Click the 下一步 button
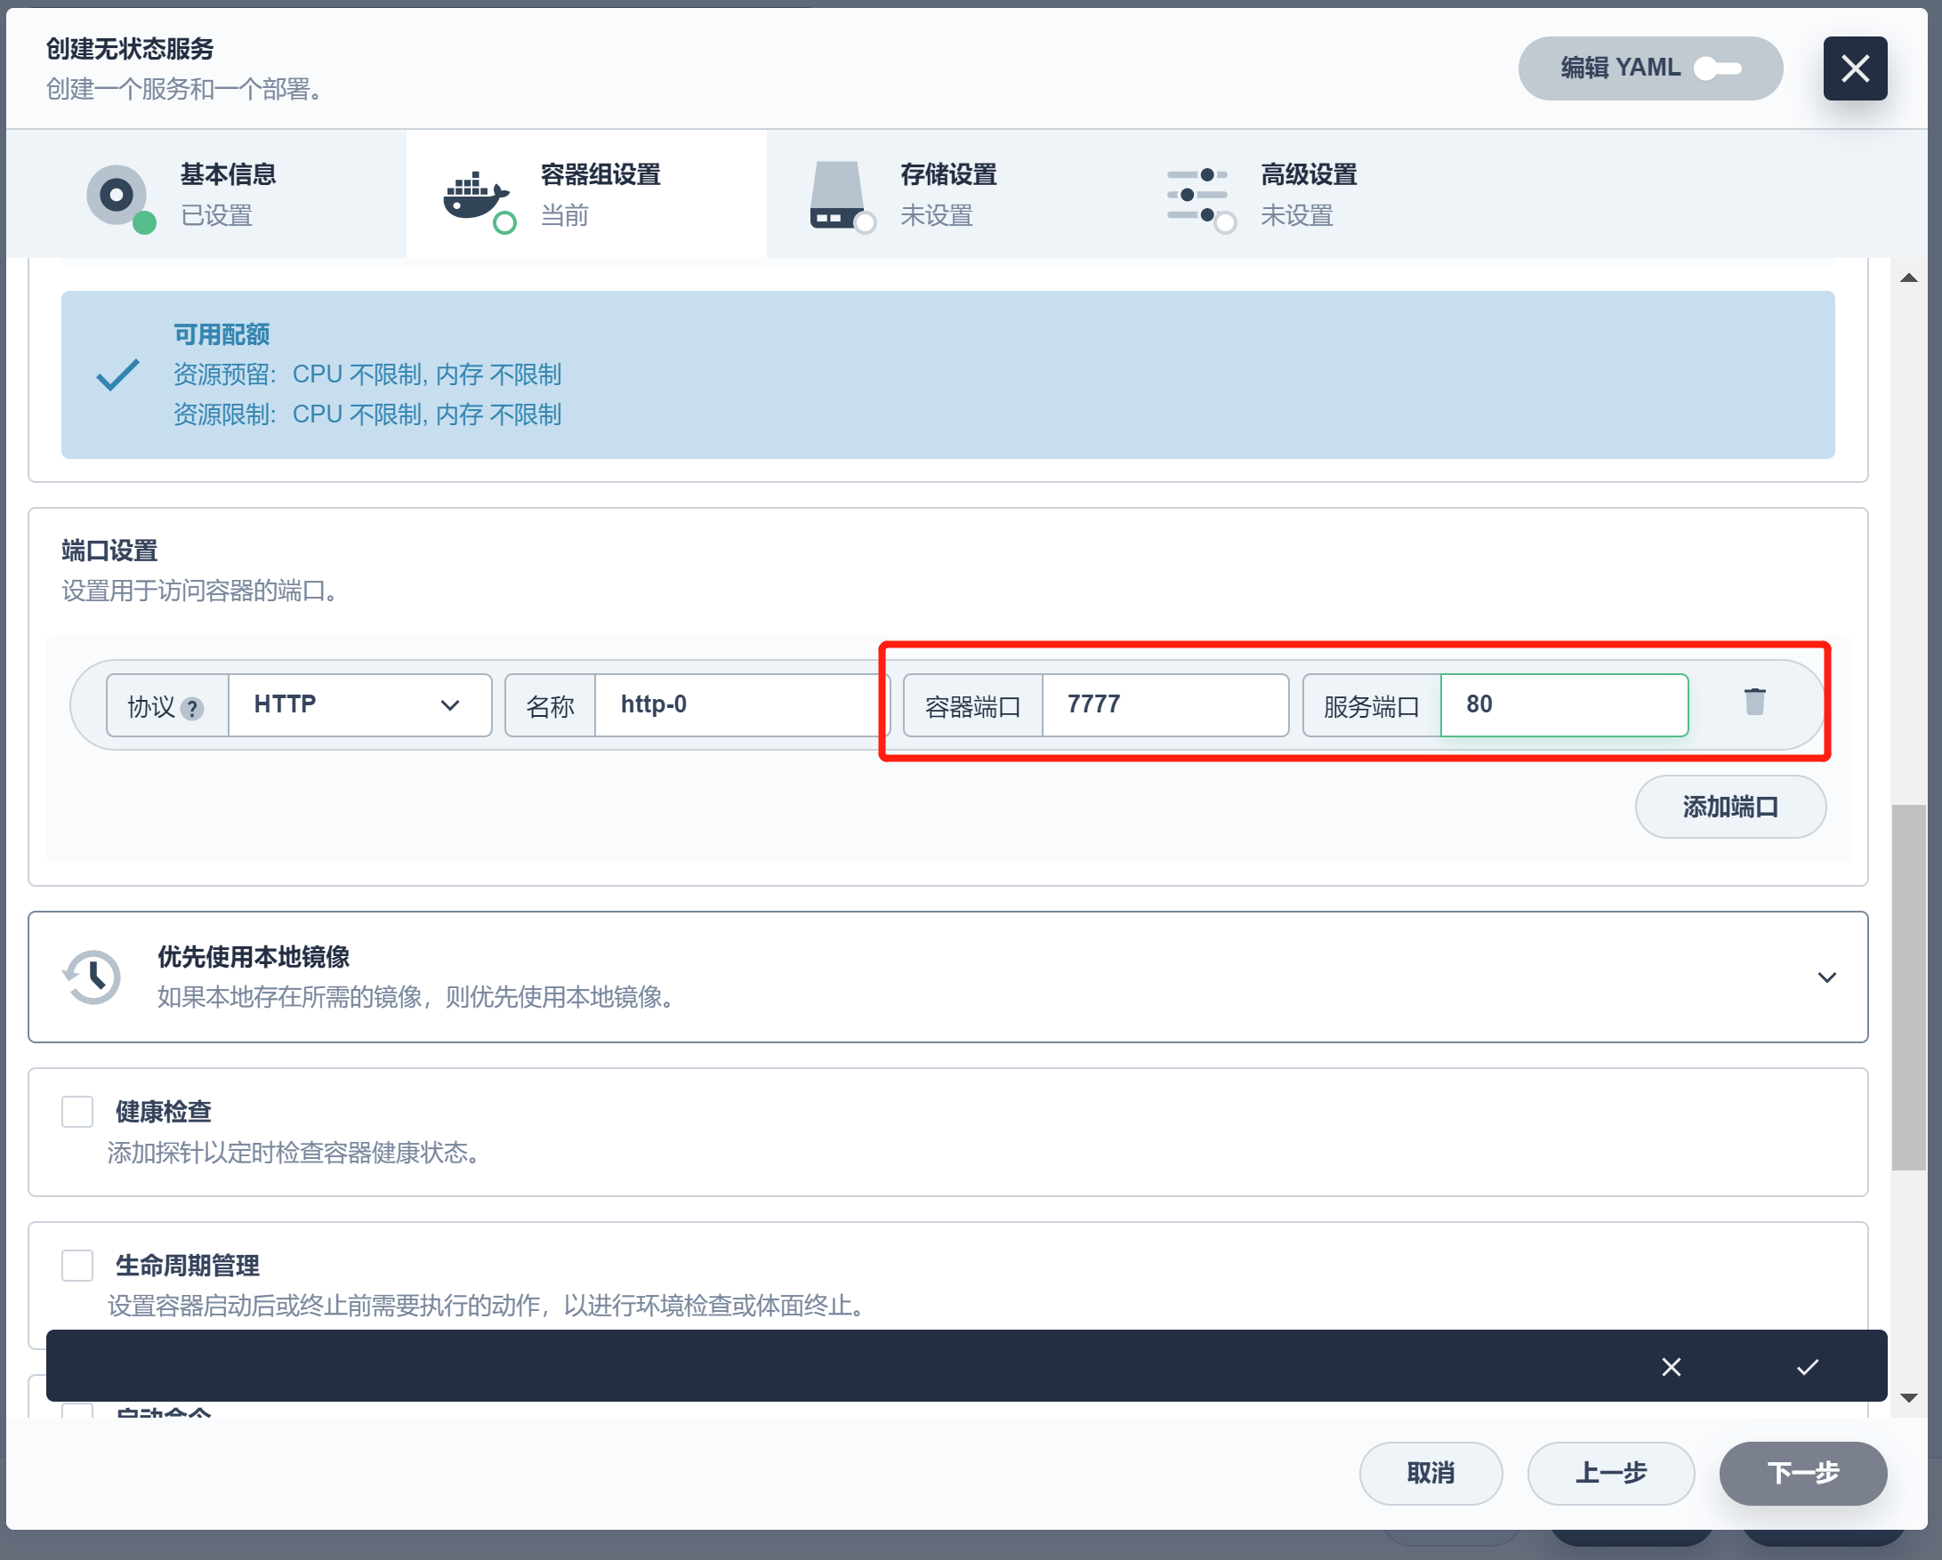 (1802, 1473)
